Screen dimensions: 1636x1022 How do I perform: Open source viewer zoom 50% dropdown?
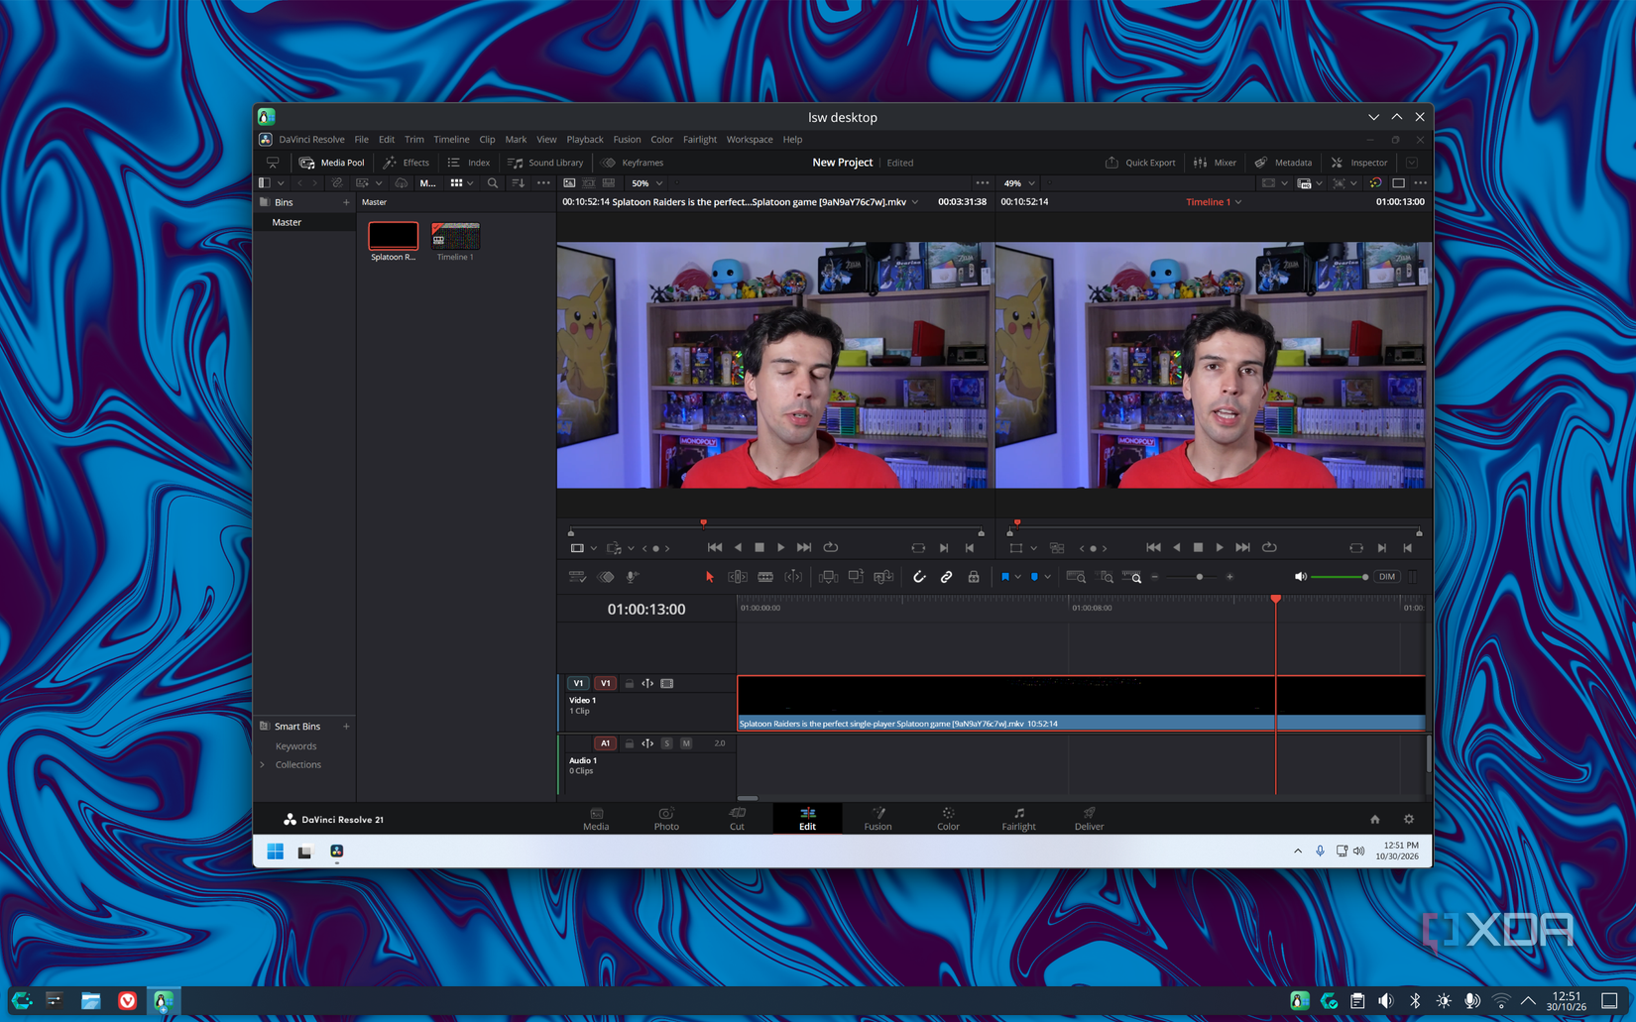point(646,183)
